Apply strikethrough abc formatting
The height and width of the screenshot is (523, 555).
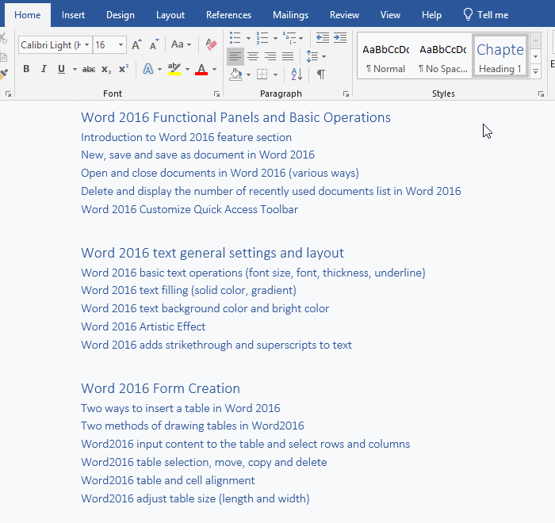coord(89,69)
